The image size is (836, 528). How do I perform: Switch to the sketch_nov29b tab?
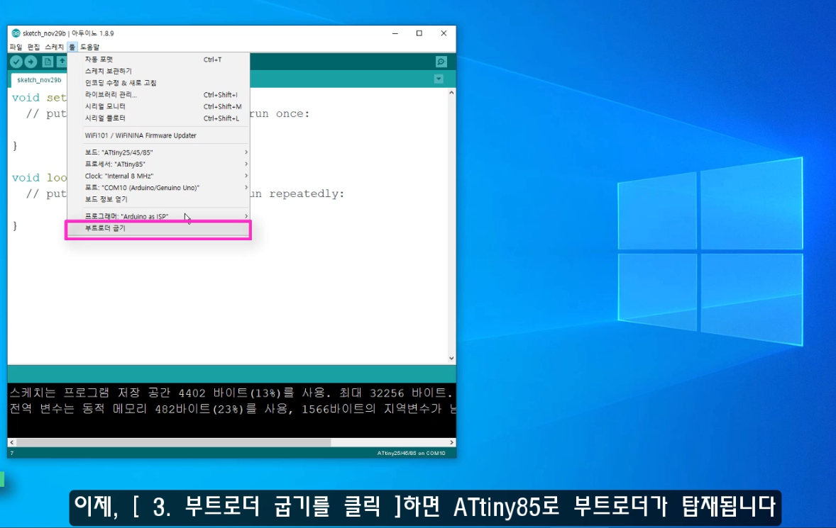click(x=39, y=80)
